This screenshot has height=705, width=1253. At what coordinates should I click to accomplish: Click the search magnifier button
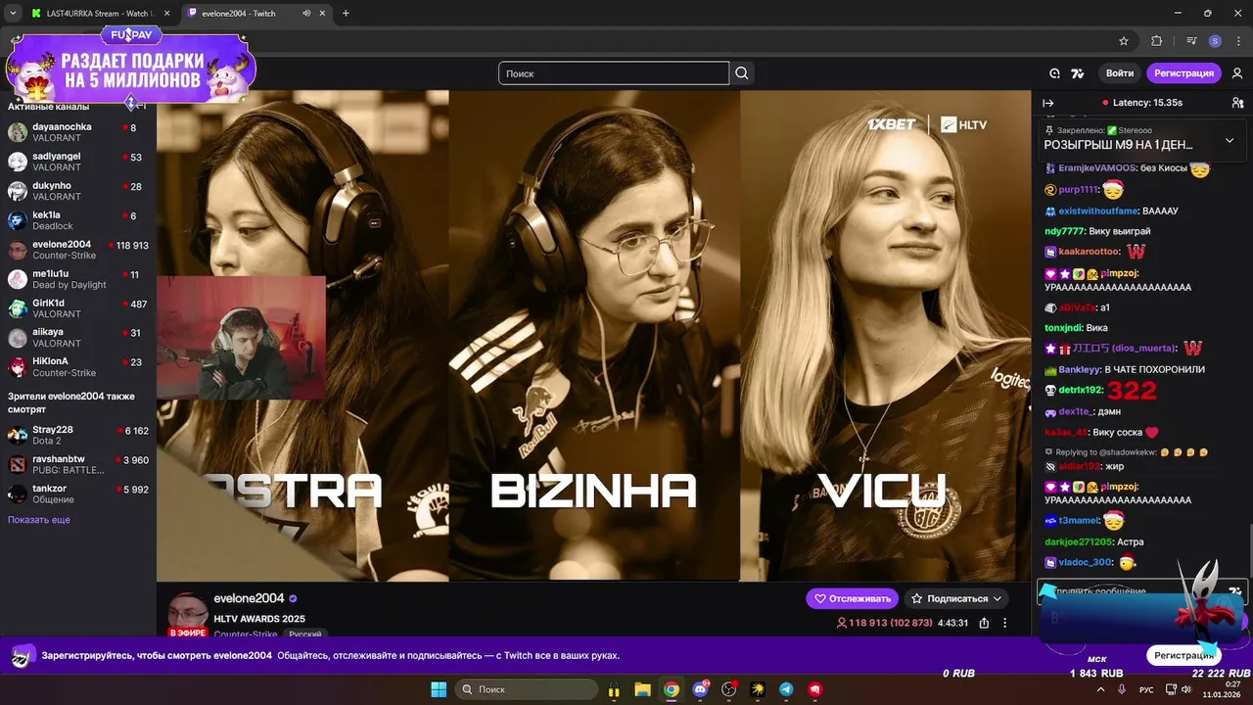click(x=742, y=73)
